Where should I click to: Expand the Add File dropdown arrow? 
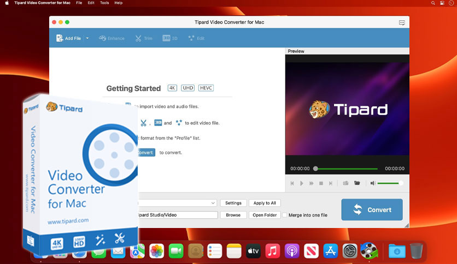tap(87, 38)
